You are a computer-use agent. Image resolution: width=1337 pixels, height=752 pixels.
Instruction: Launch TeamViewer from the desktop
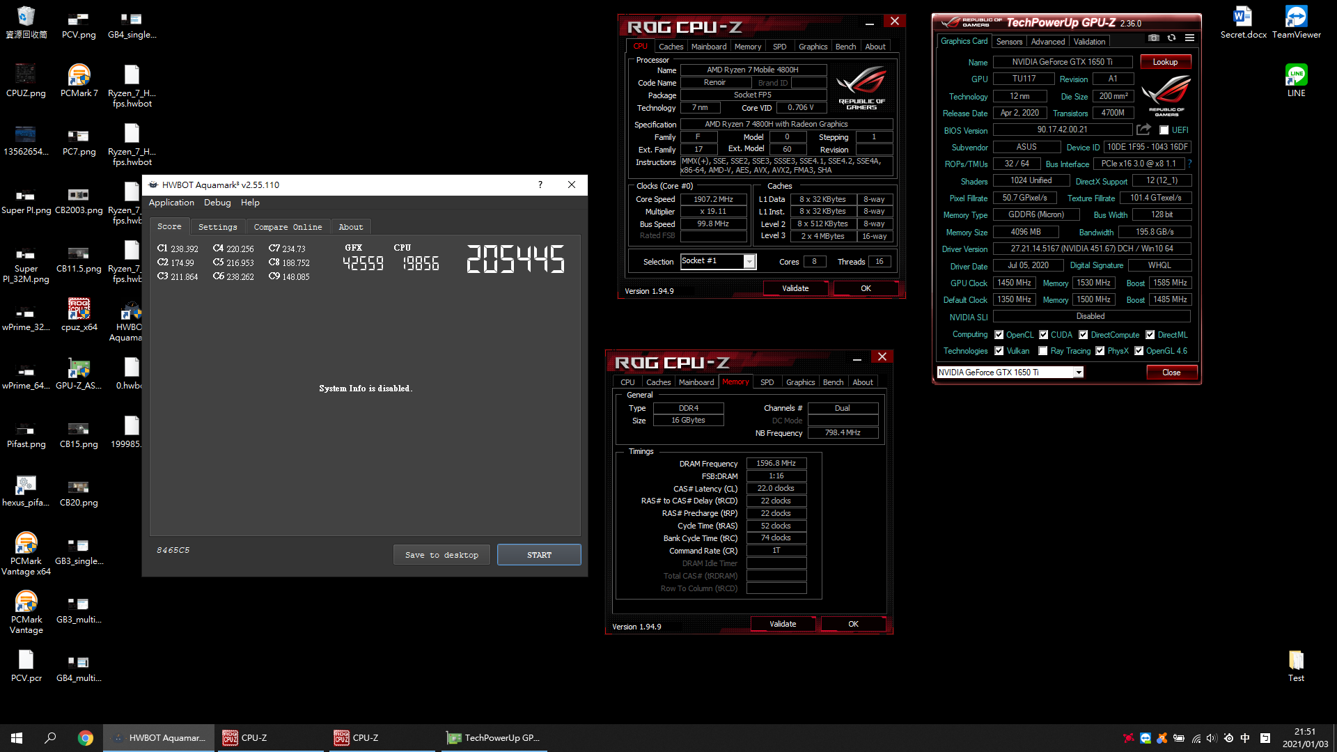tap(1296, 22)
